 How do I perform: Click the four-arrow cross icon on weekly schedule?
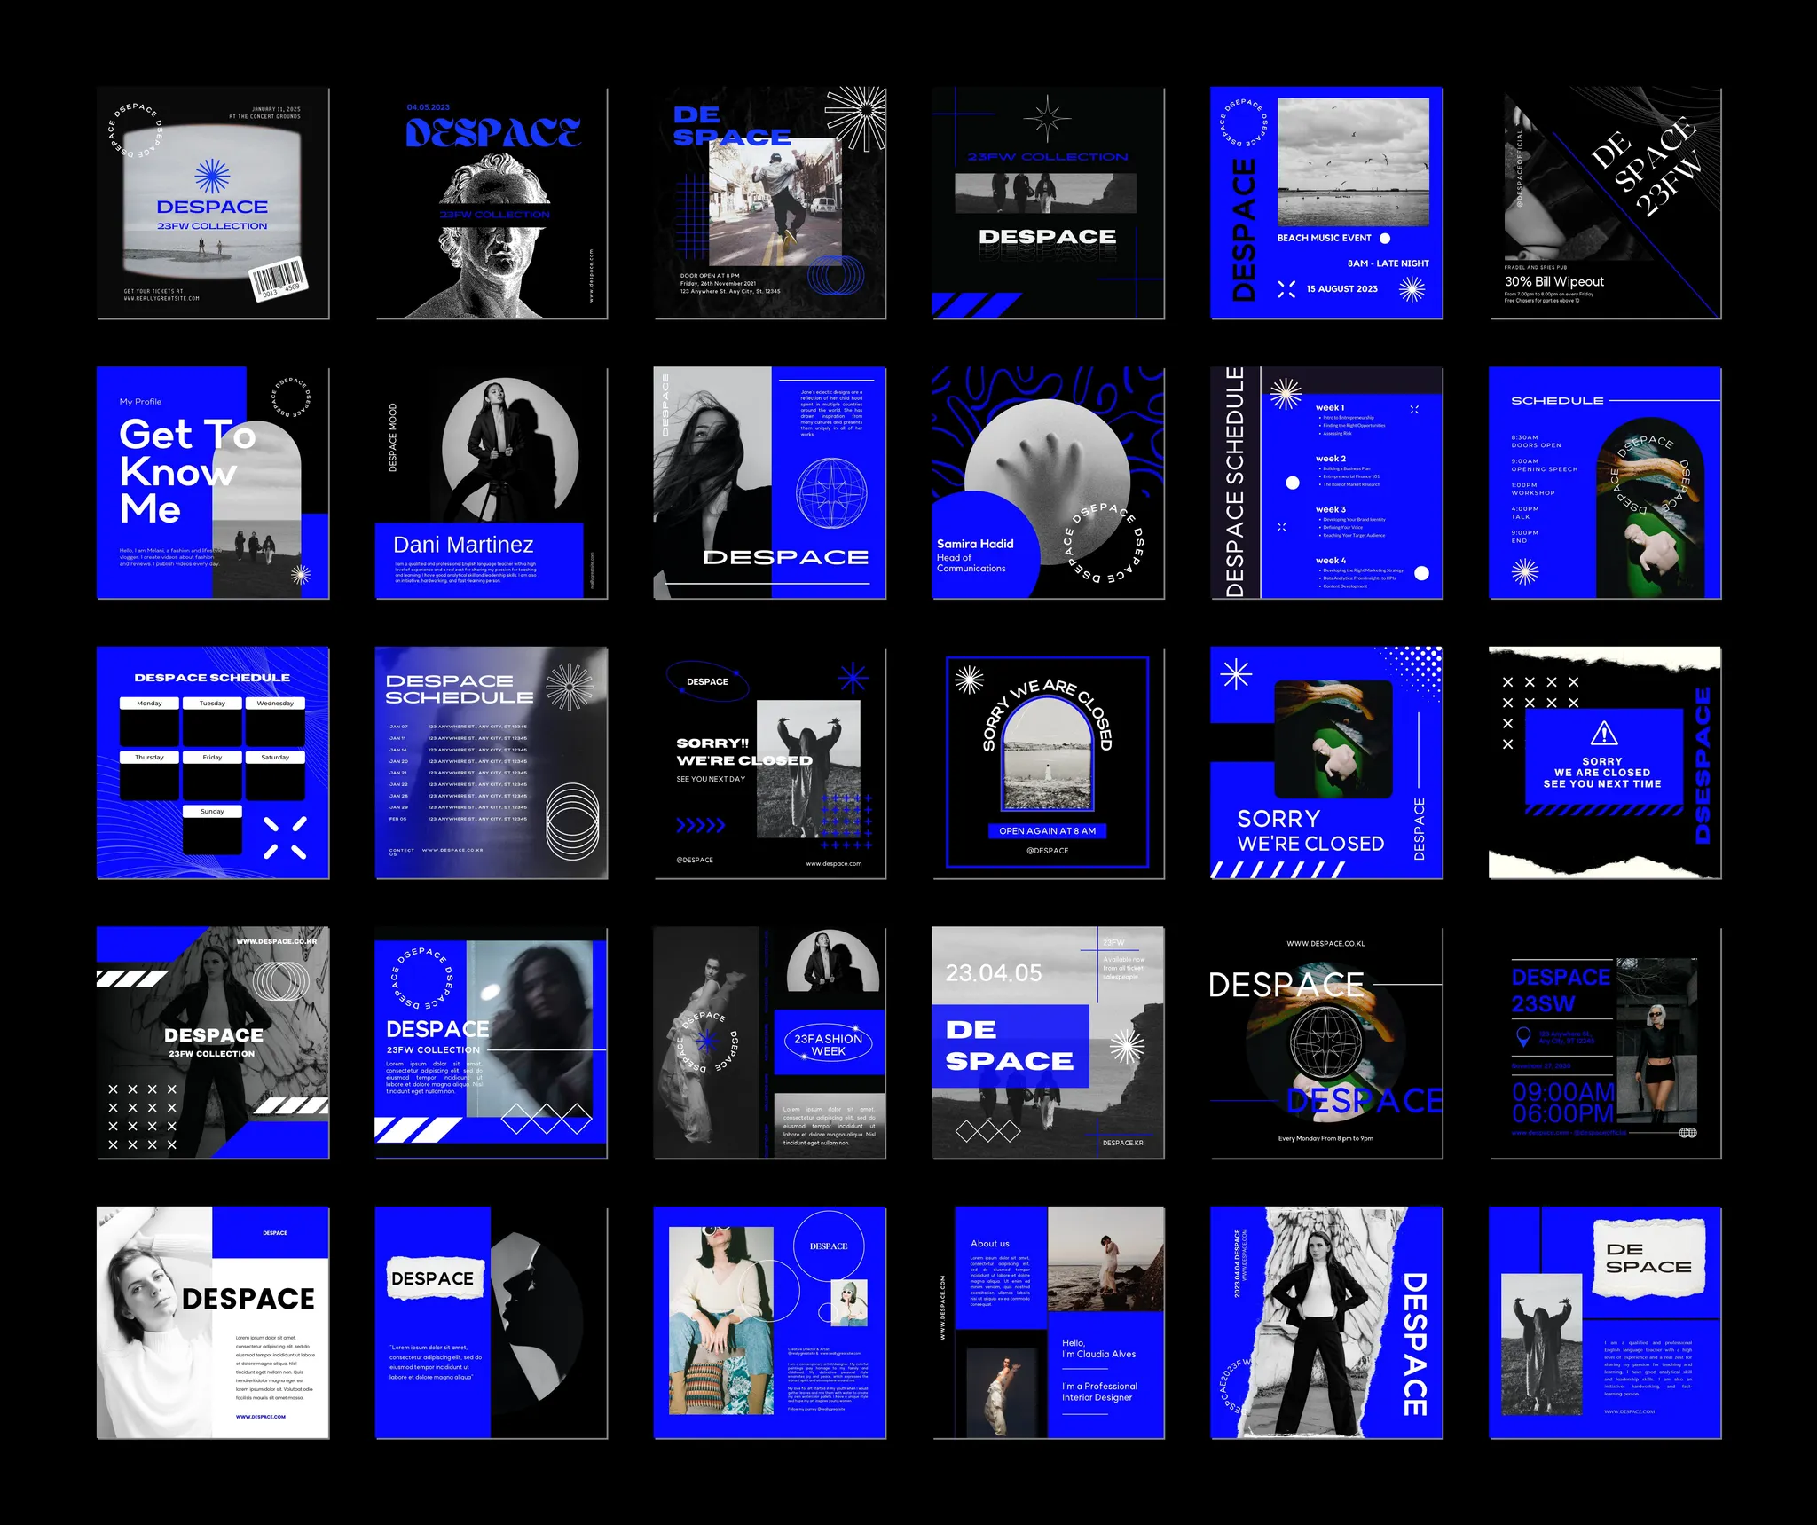286,837
